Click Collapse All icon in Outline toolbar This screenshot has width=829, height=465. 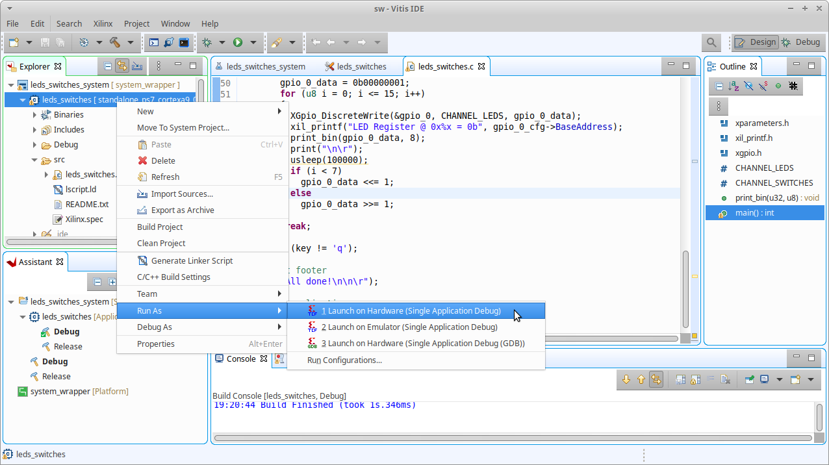point(719,86)
